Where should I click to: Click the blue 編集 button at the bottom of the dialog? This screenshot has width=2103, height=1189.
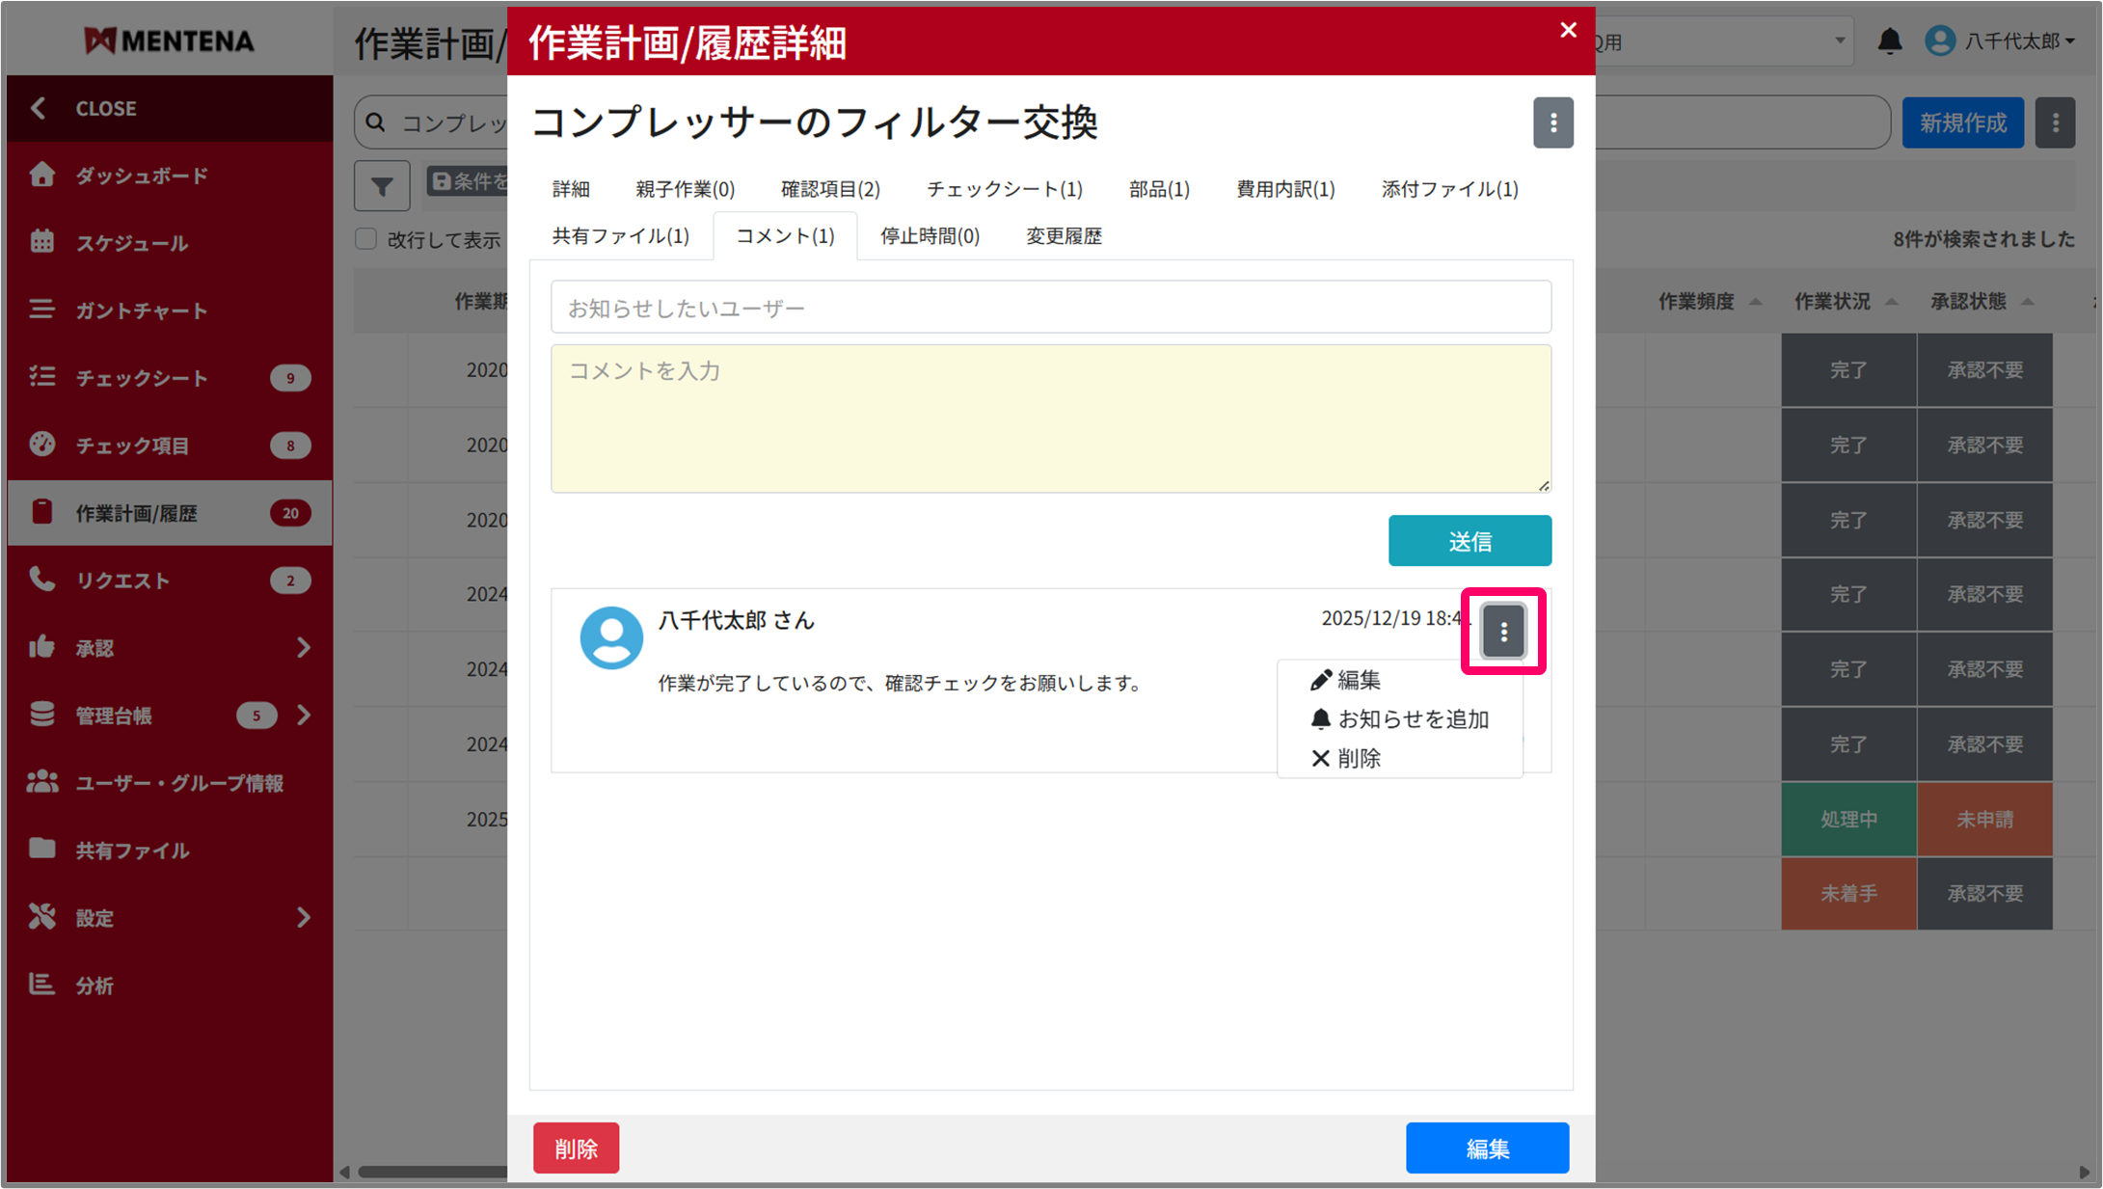point(1486,1148)
